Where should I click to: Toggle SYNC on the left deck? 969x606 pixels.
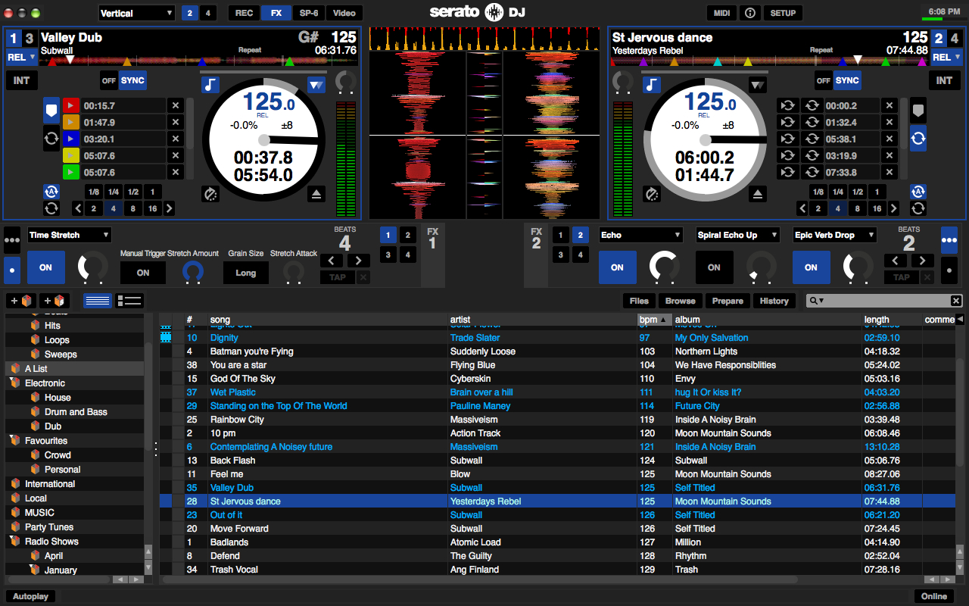pyautogui.click(x=132, y=80)
